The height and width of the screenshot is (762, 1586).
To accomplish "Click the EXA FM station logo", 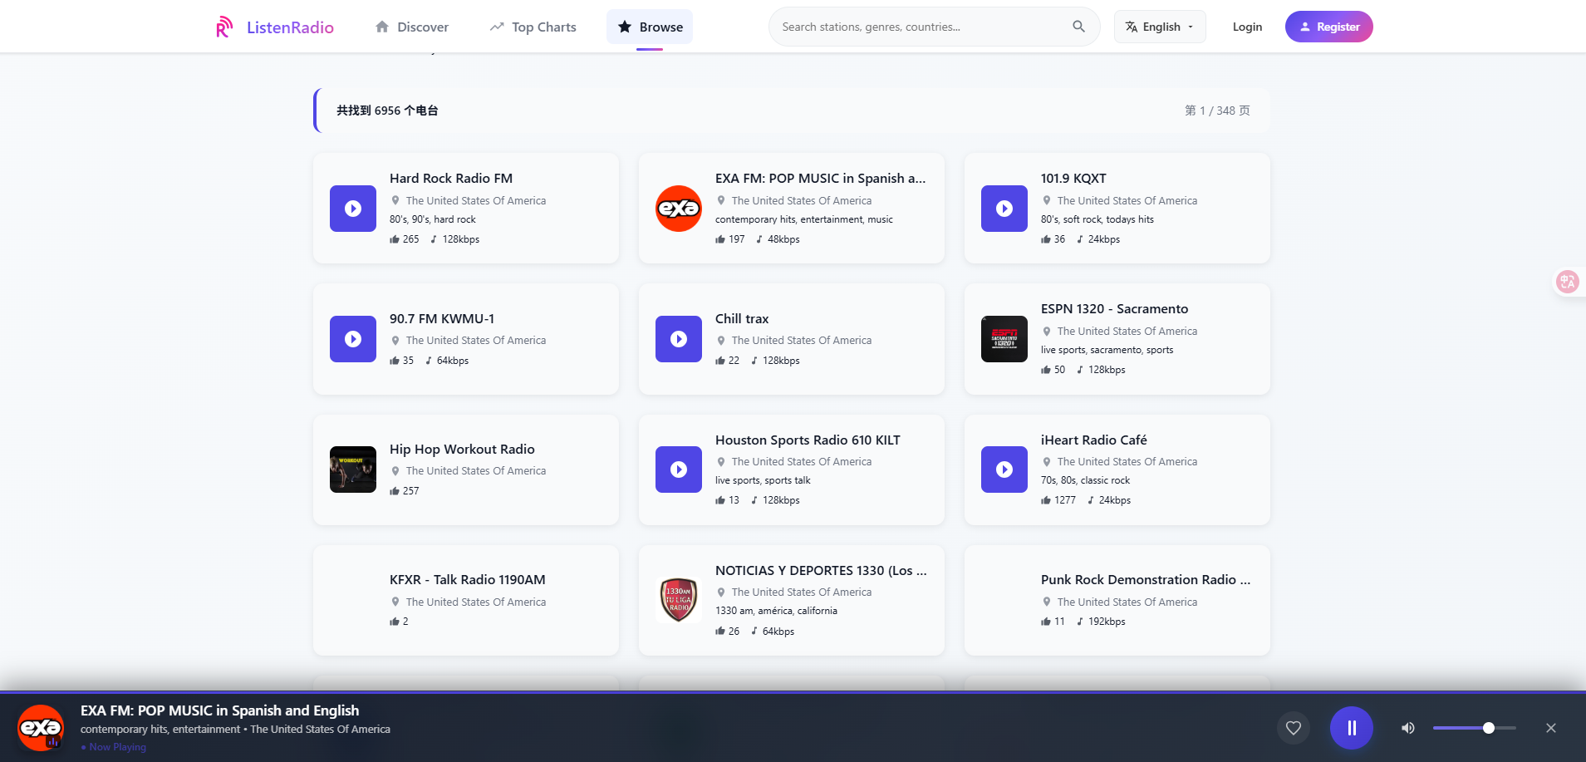I will point(679,209).
